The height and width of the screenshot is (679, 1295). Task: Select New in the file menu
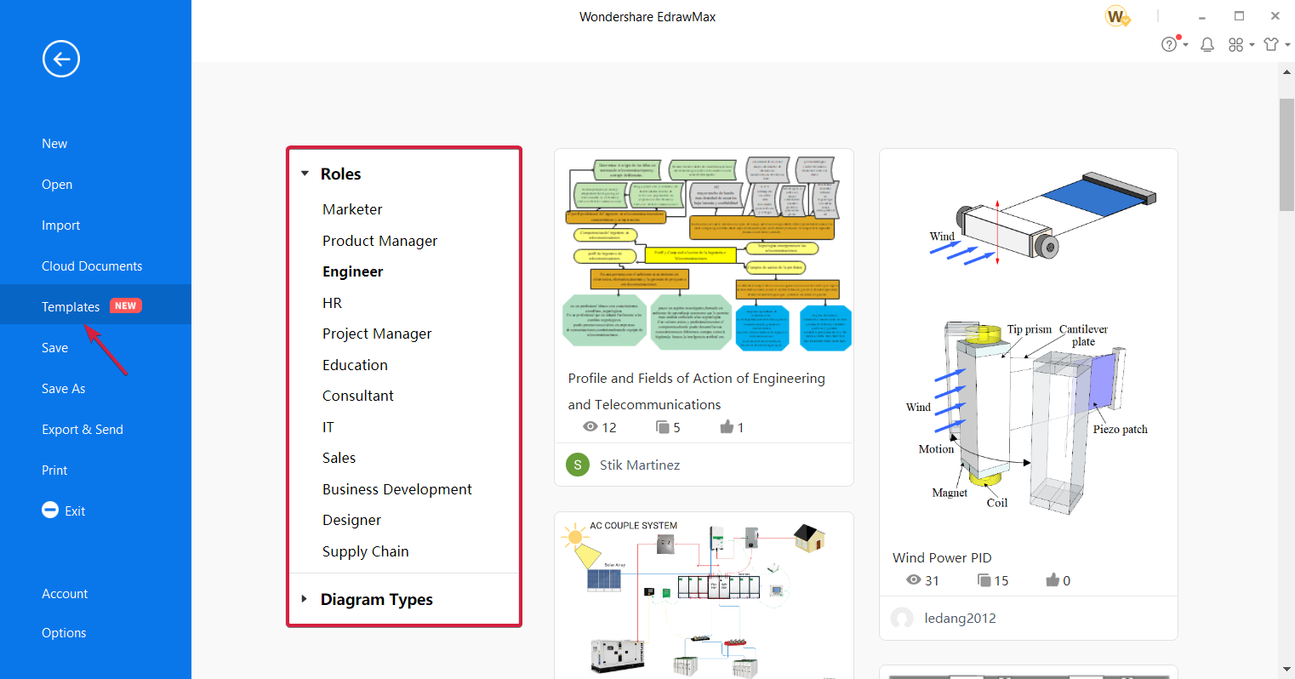[54, 143]
